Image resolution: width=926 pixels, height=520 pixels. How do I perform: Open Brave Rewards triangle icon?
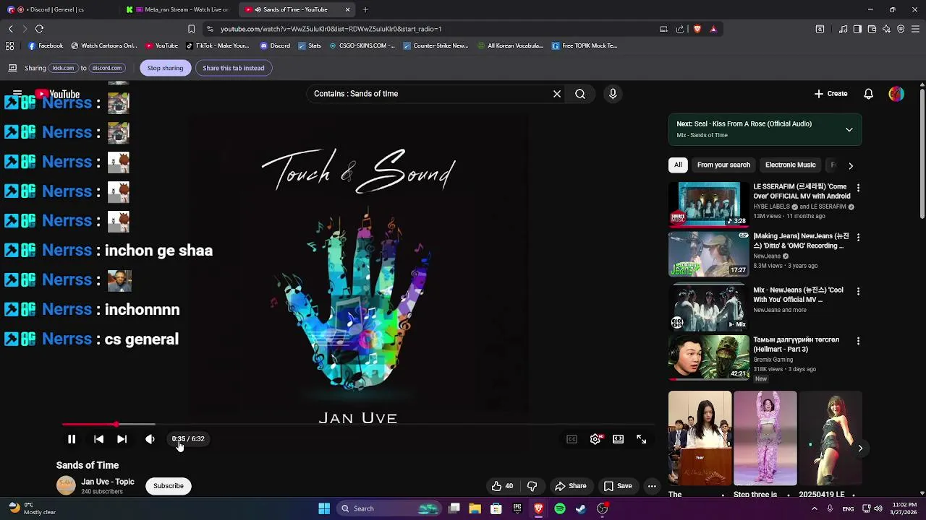pyautogui.click(x=713, y=29)
